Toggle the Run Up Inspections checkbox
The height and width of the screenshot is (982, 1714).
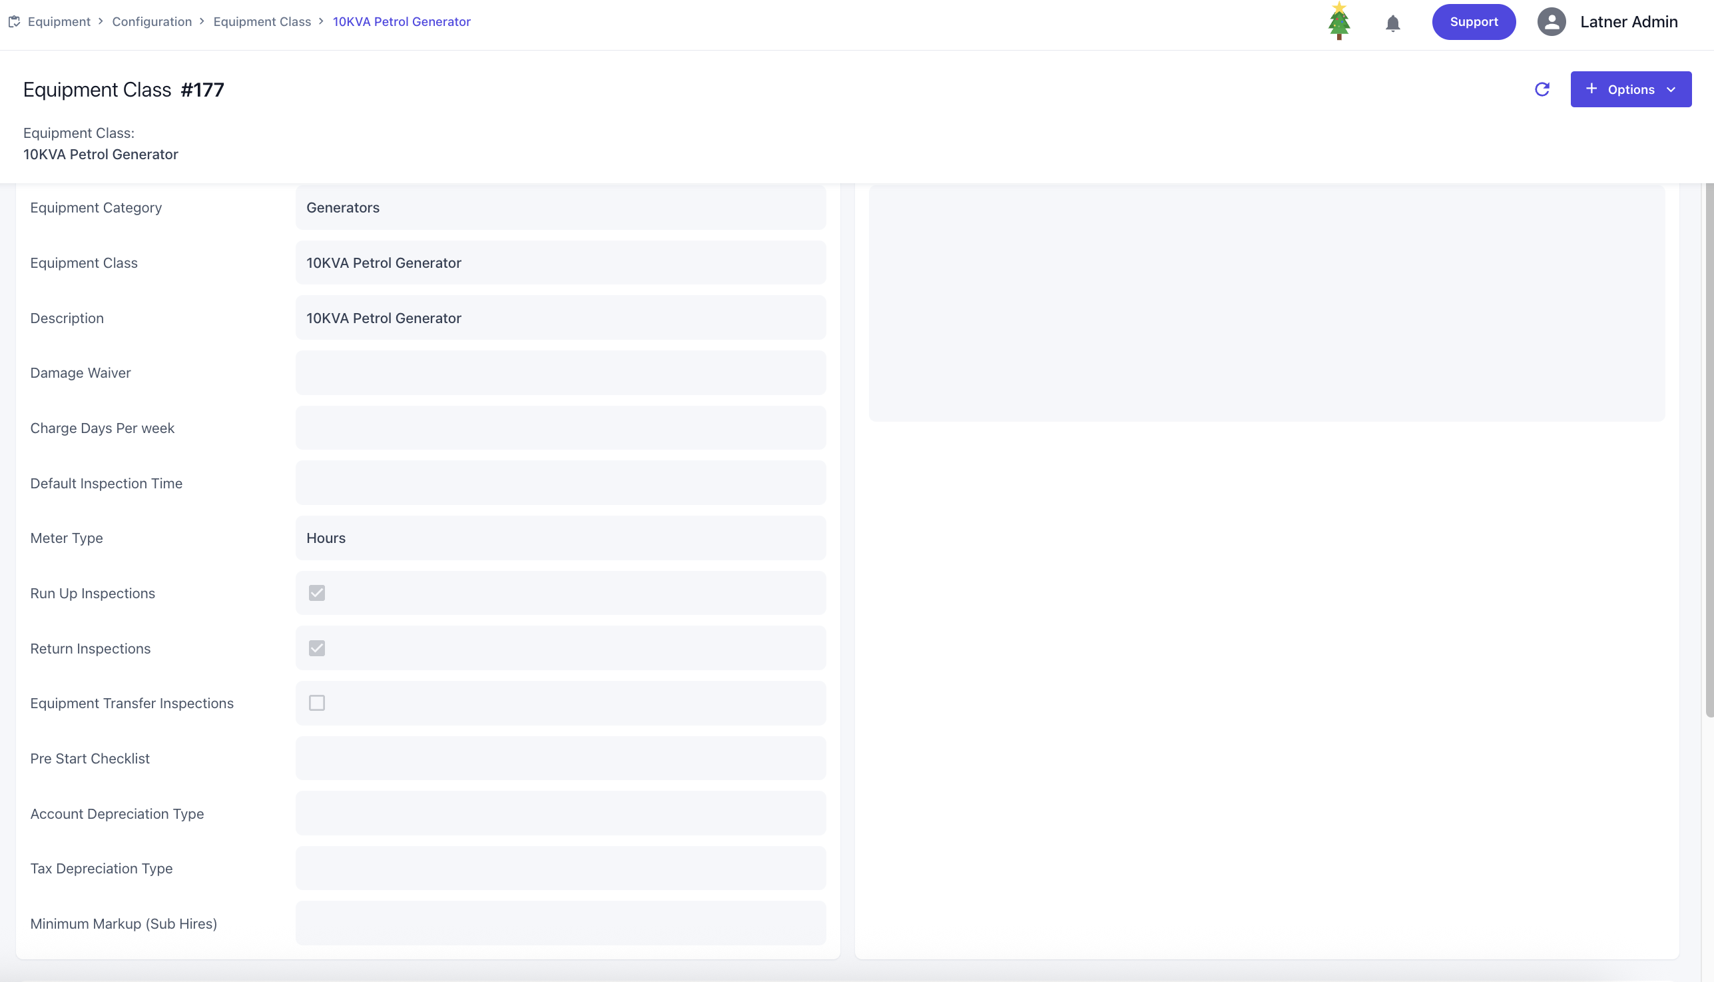pos(317,593)
